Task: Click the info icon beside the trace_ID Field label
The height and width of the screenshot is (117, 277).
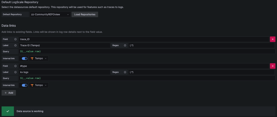Action: 15,39
